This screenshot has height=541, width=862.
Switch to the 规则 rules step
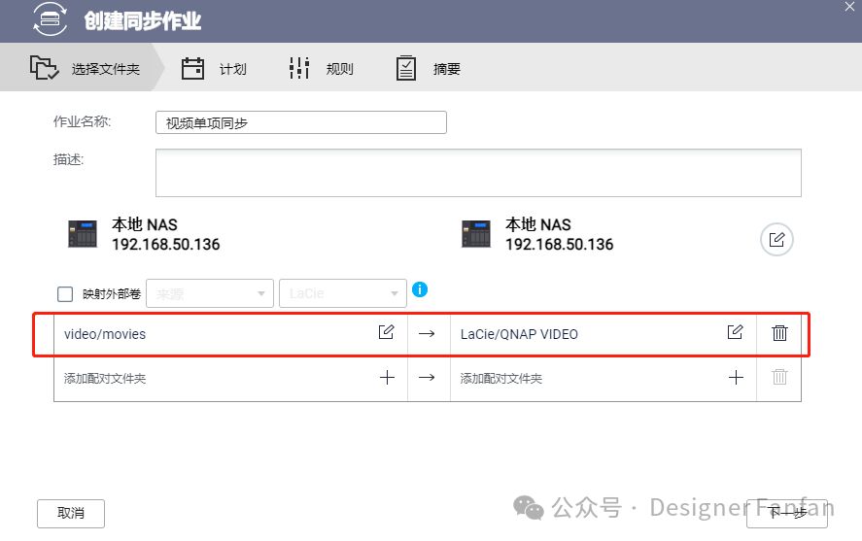[322, 69]
